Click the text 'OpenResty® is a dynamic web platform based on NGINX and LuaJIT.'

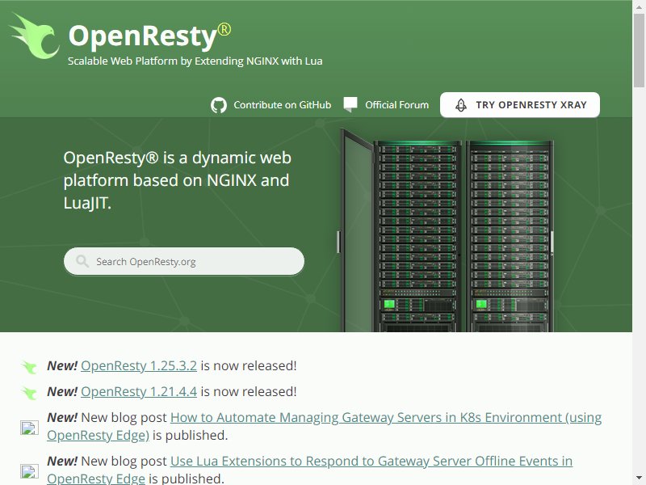[178, 180]
